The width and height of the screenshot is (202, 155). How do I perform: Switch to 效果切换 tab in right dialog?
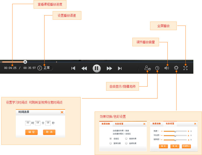point(157,124)
